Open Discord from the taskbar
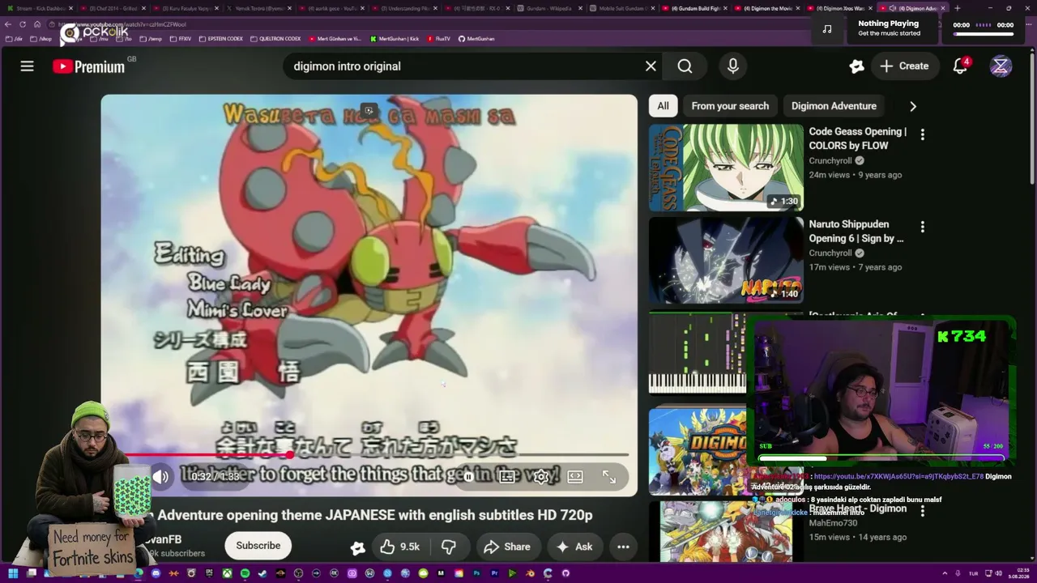Viewport: 1037px width, 583px height. (x=156, y=573)
